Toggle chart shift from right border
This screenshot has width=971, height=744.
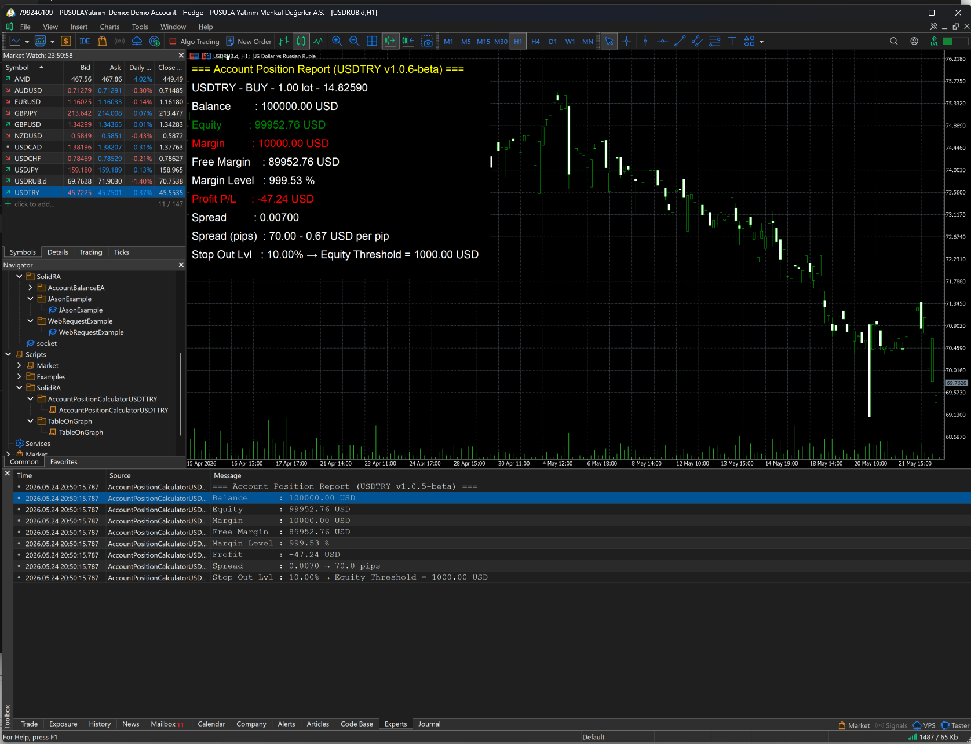(x=408, y=41)
